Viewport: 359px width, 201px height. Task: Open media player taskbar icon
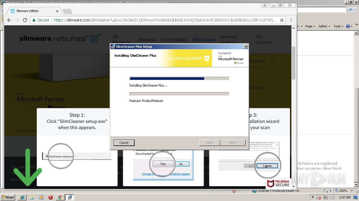pyautogui.click(x=41, y=197)
